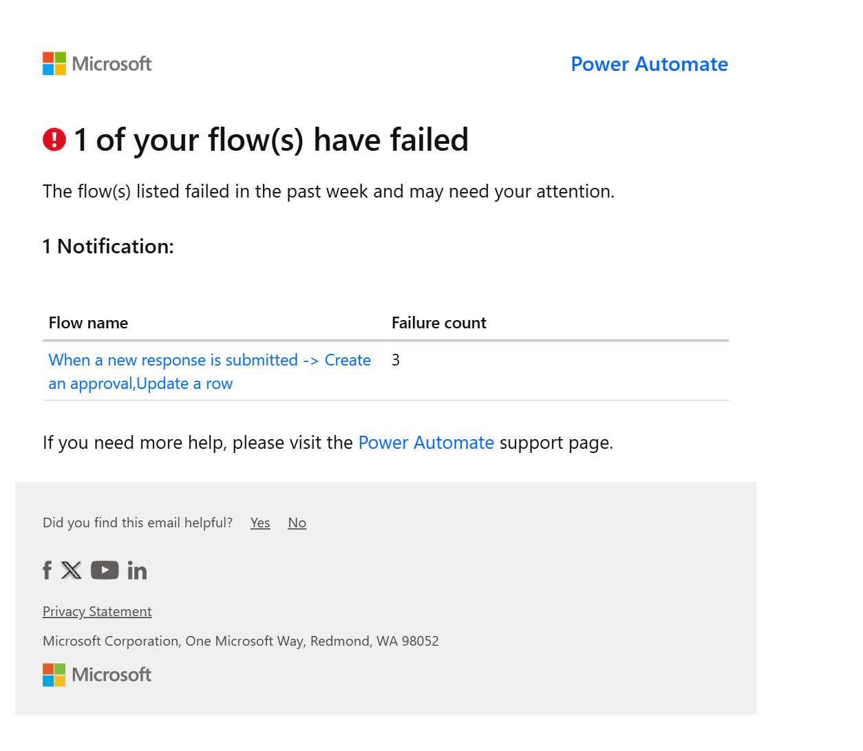Click the YouTube icon in footer

click(x=105, y=571)
